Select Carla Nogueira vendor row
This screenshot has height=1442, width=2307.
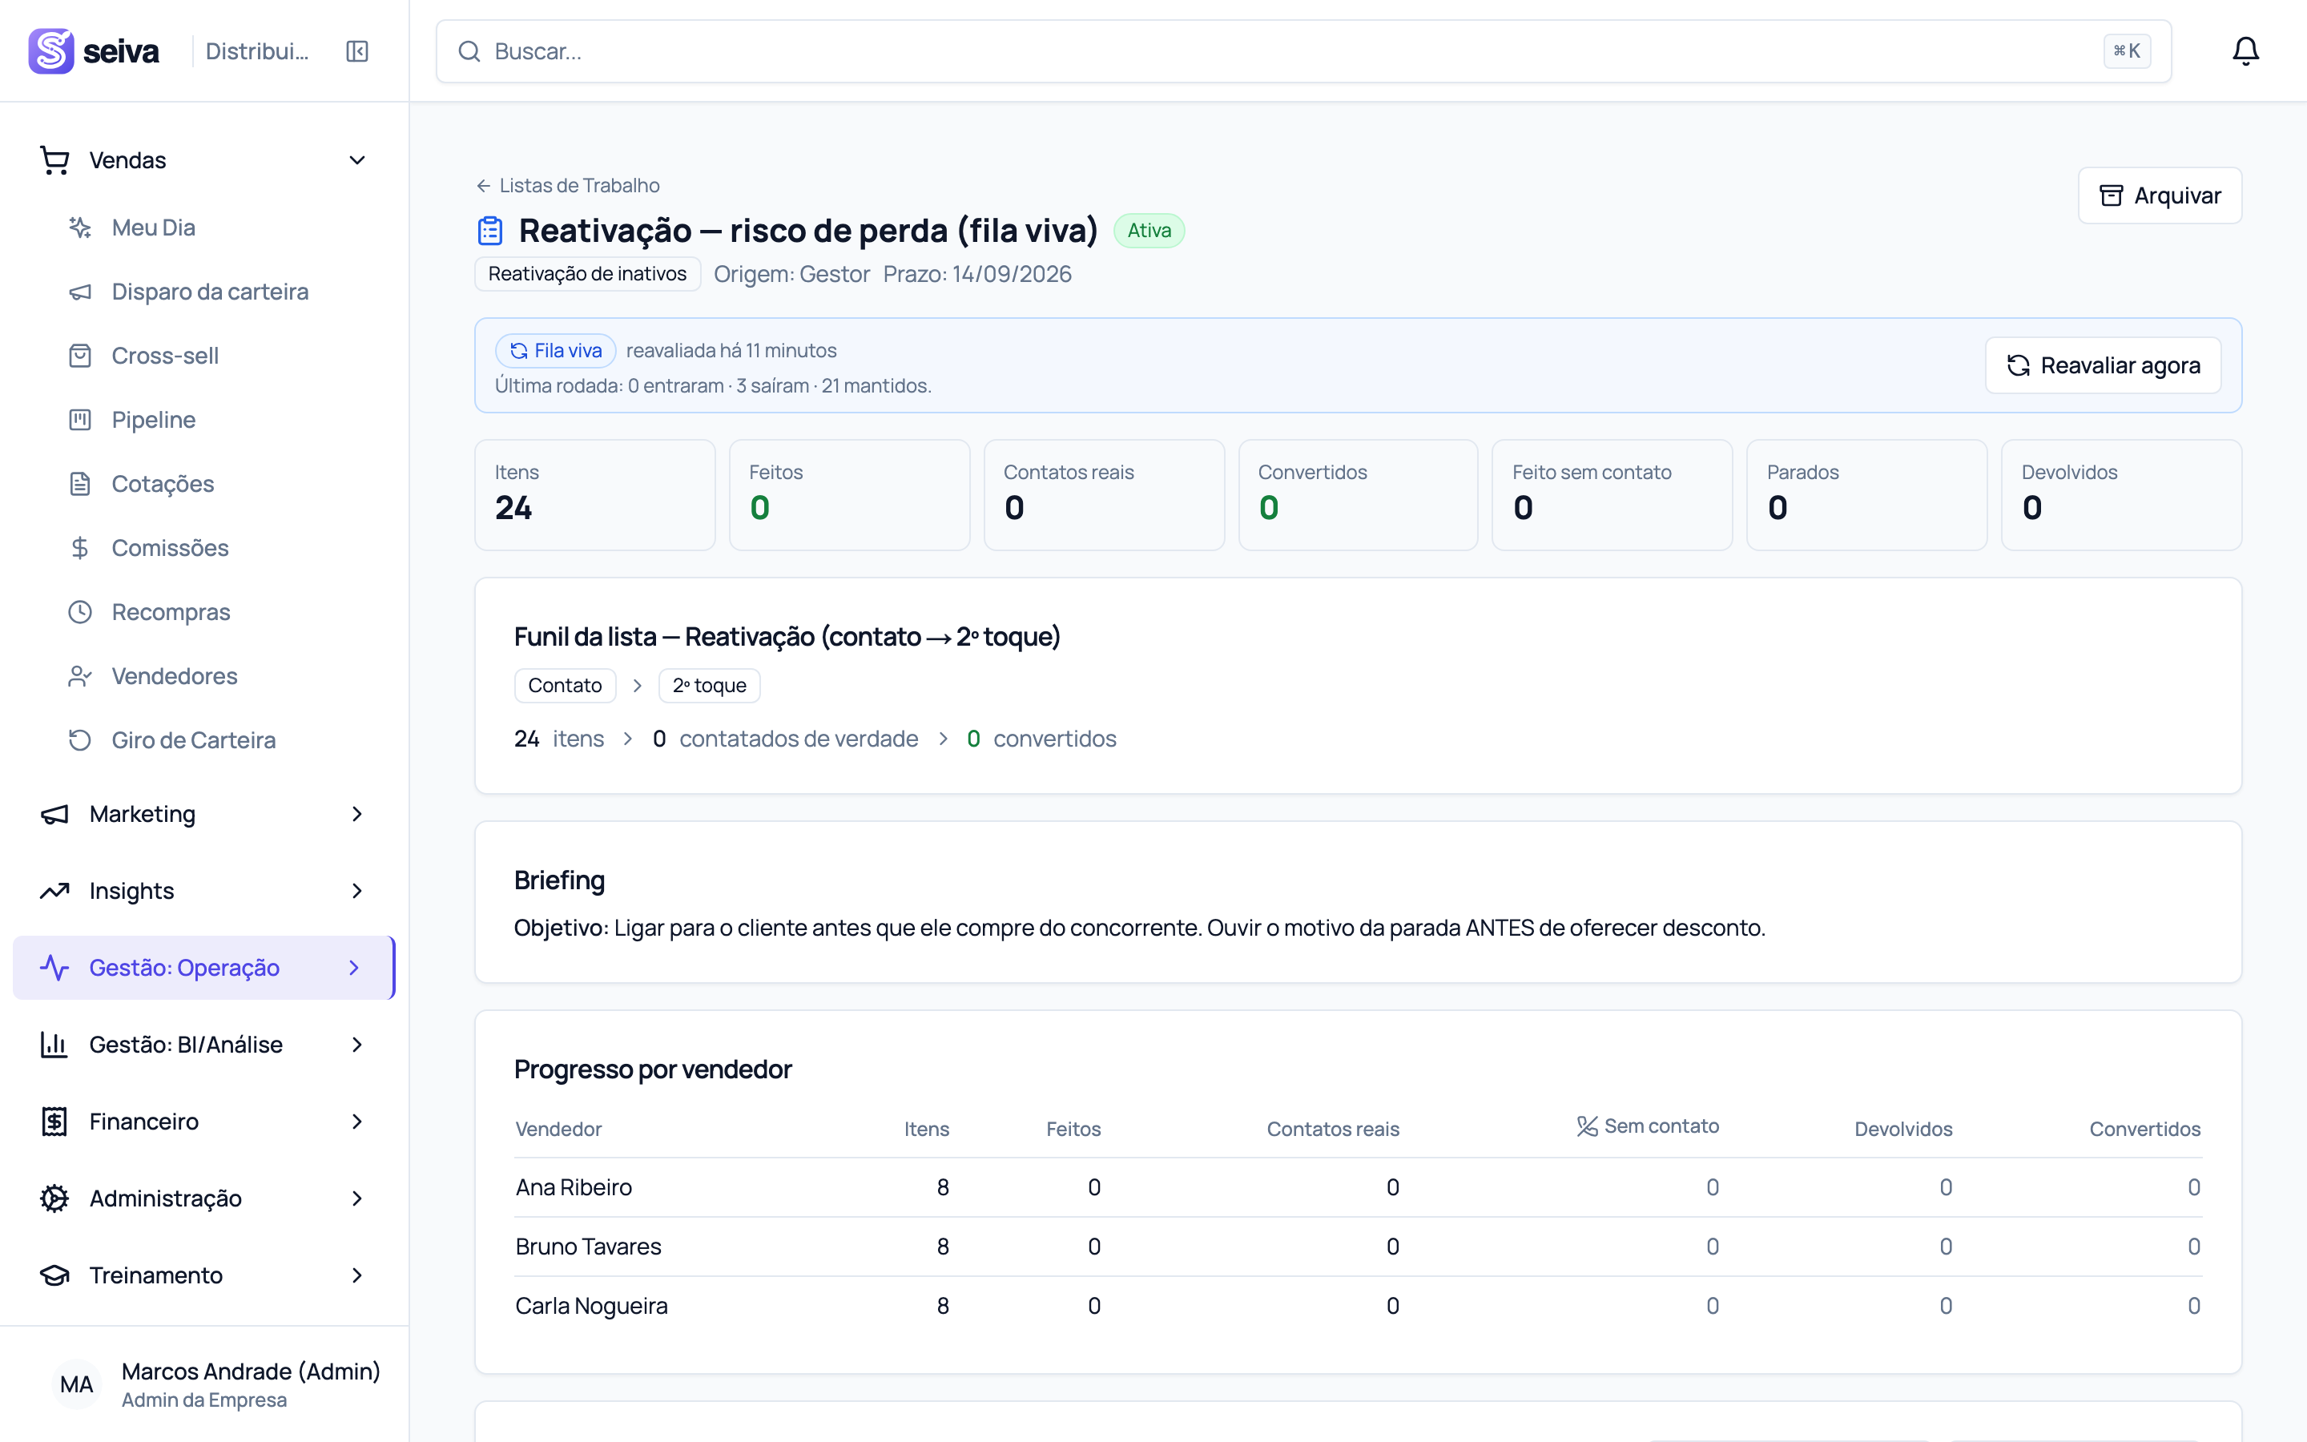[1358, 1306]
